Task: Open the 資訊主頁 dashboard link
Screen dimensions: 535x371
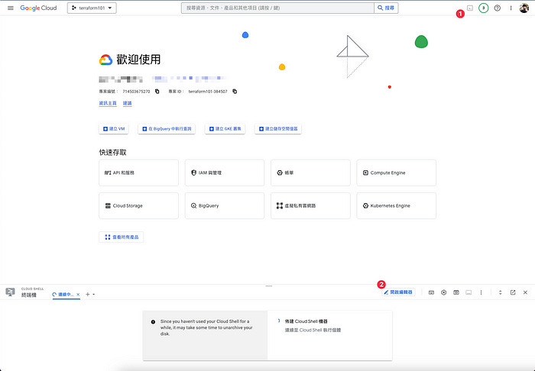Action: (108, 103)
